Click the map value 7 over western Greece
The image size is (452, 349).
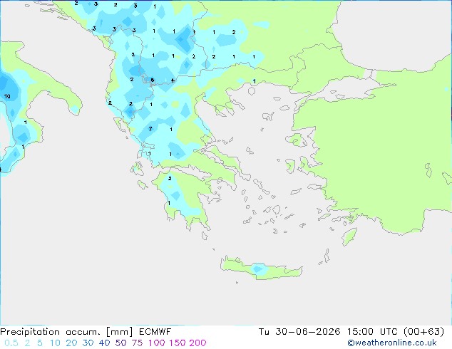[150, 129]
